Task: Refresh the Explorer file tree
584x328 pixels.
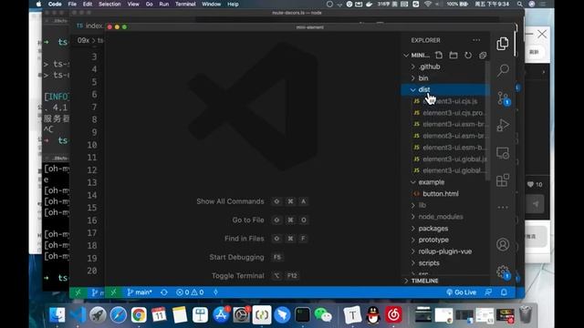Action: coord(468,55)
